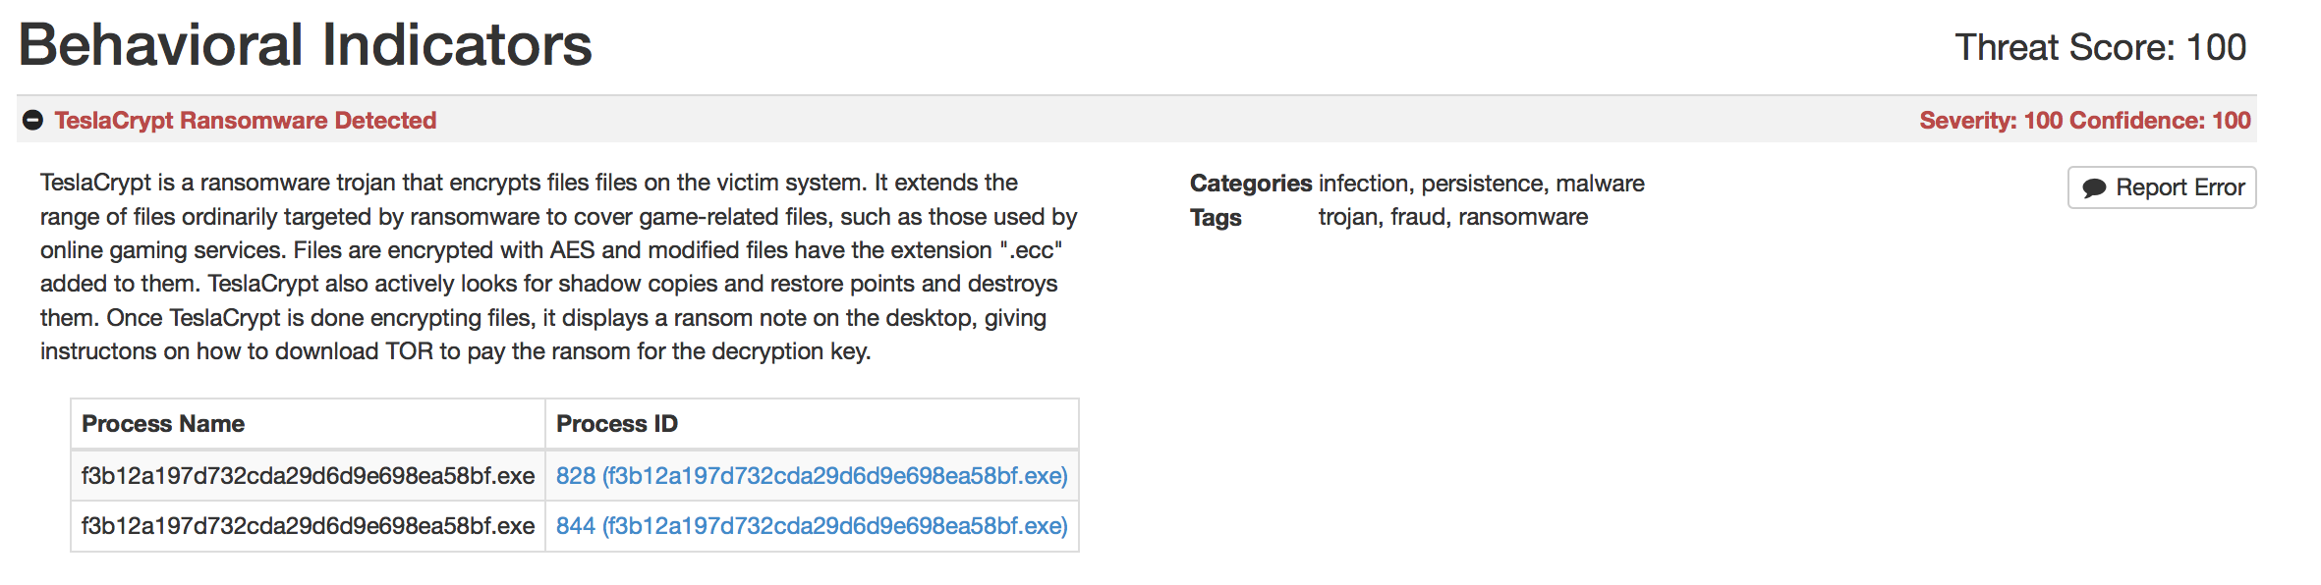Screen dimensions: 2321x585
Task: Click the Threat Score: 100 text
Action: click(2100, 47)
